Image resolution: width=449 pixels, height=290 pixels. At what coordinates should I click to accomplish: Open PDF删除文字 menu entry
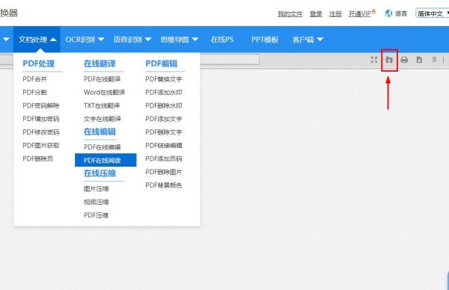[164, 132]
